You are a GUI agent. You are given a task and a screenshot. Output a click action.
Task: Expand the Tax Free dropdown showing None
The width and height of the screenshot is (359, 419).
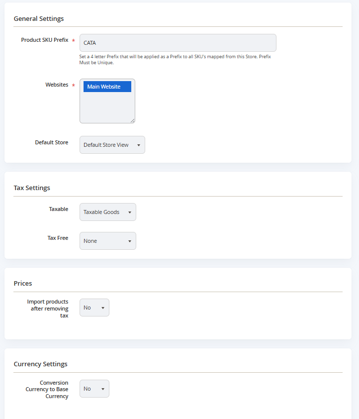(108, 241)
